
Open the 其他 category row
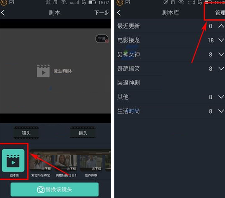(170, 97)
